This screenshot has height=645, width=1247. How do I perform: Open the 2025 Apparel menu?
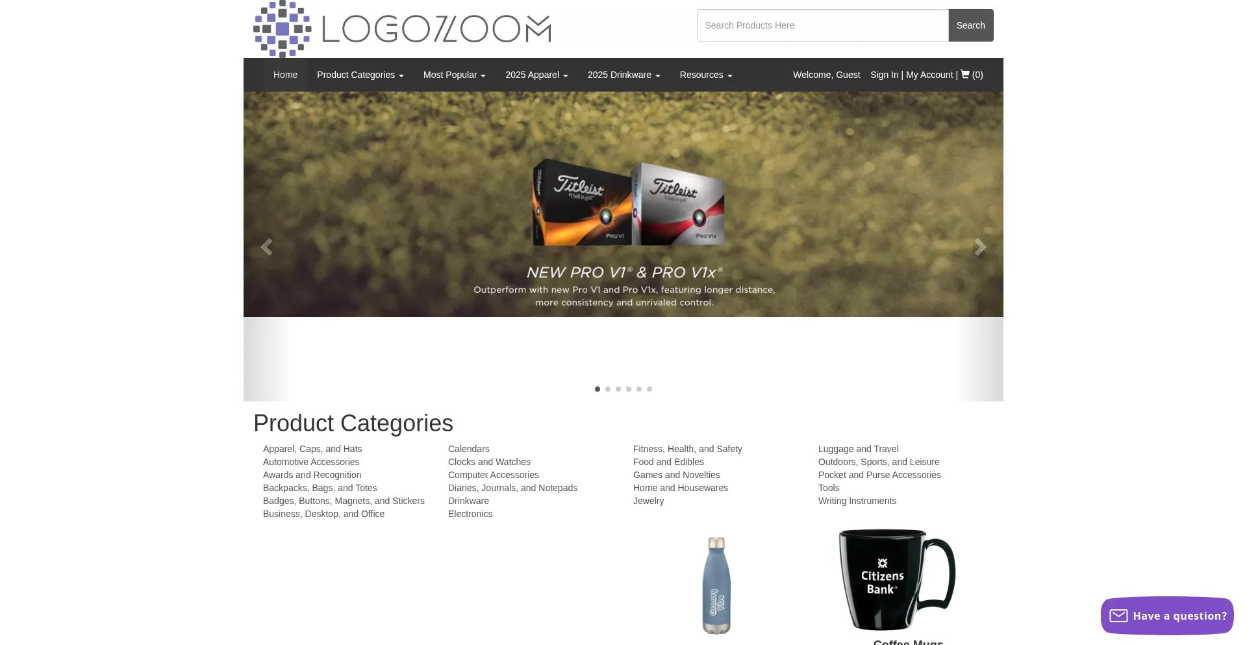coord(536,75)
